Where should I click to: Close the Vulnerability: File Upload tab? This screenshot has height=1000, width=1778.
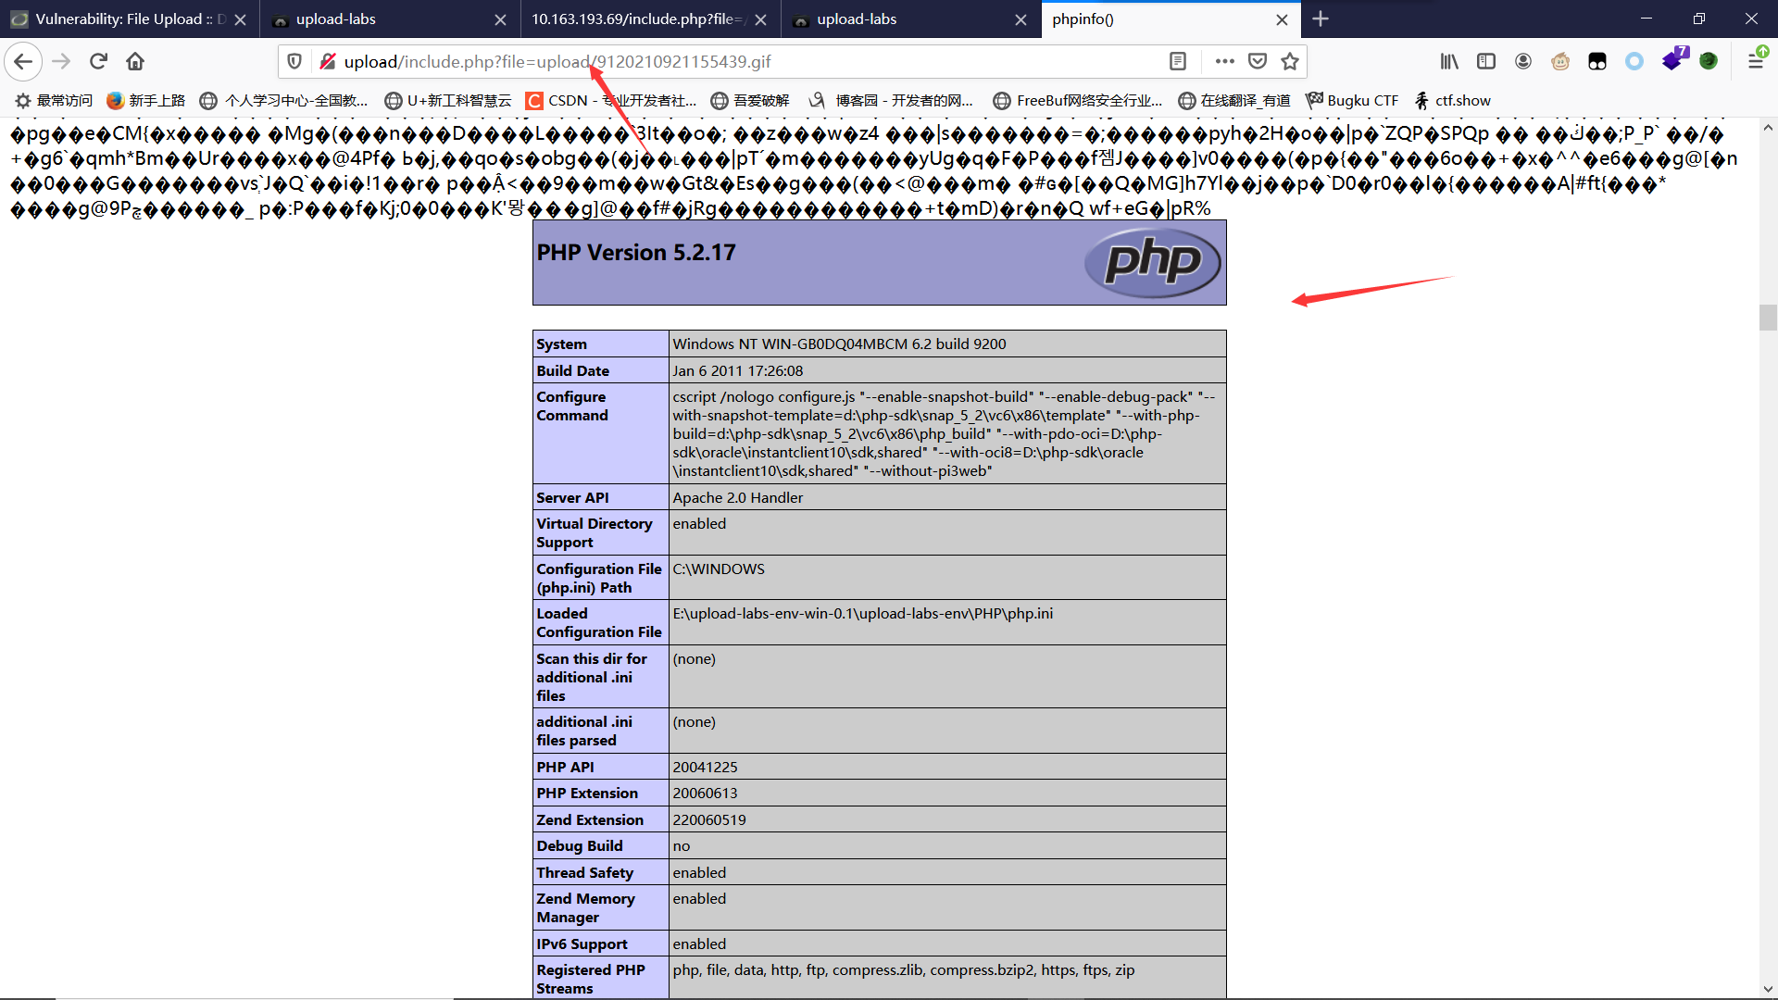click(240, 19)
